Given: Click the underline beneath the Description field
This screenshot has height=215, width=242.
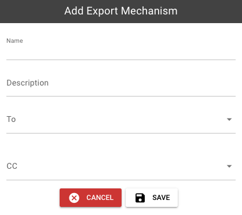Looking at the screenshot, I should 121,96.
